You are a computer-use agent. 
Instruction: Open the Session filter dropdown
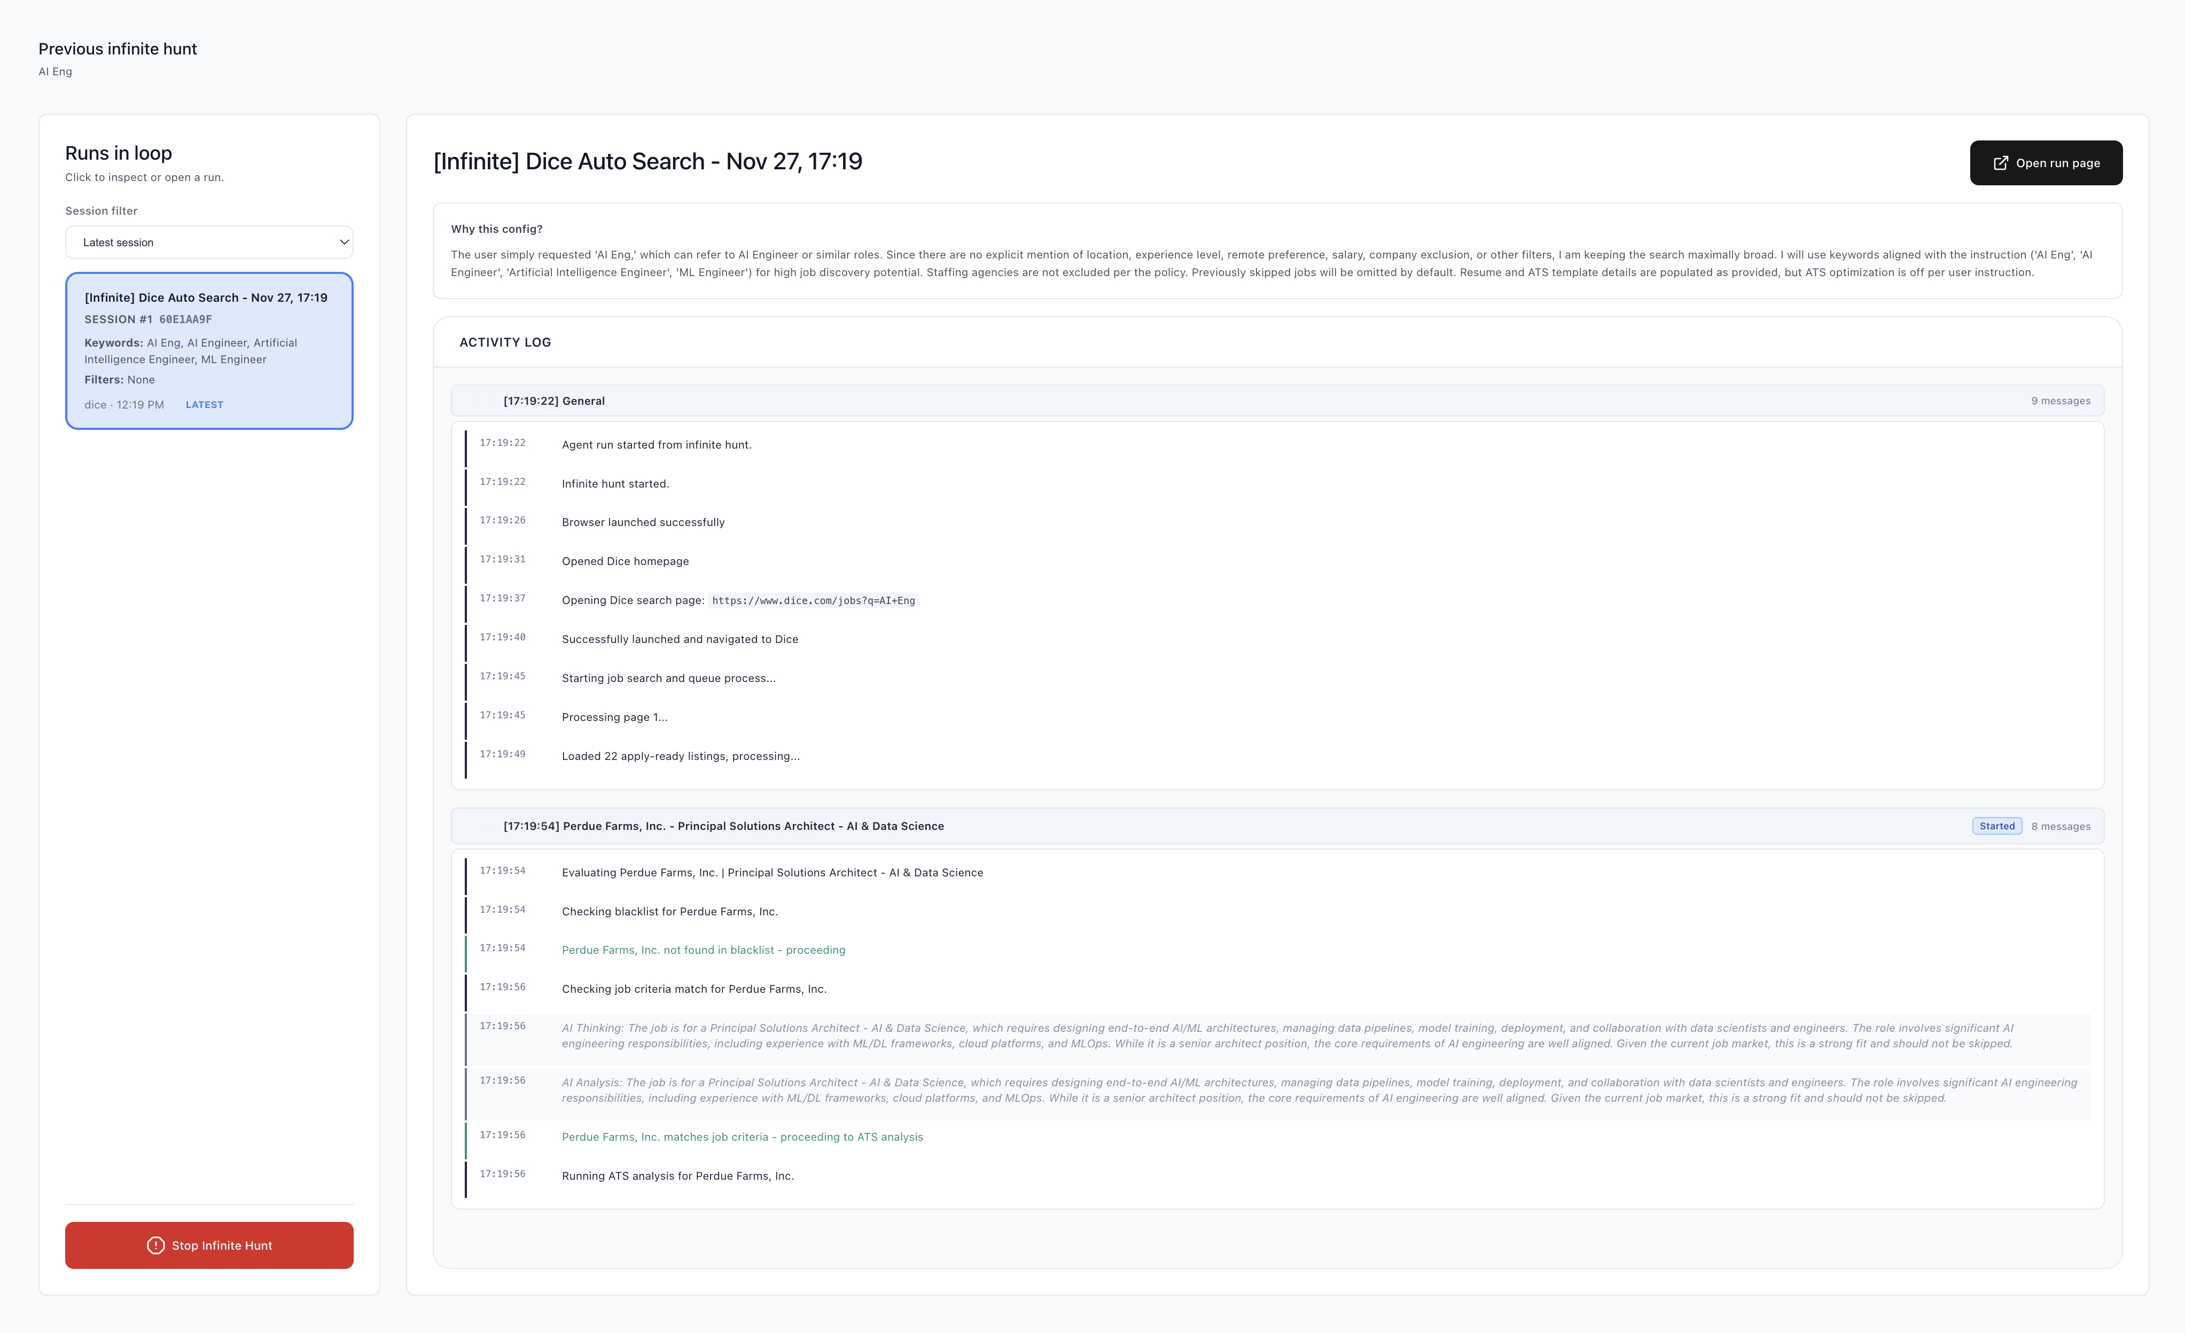209,241
